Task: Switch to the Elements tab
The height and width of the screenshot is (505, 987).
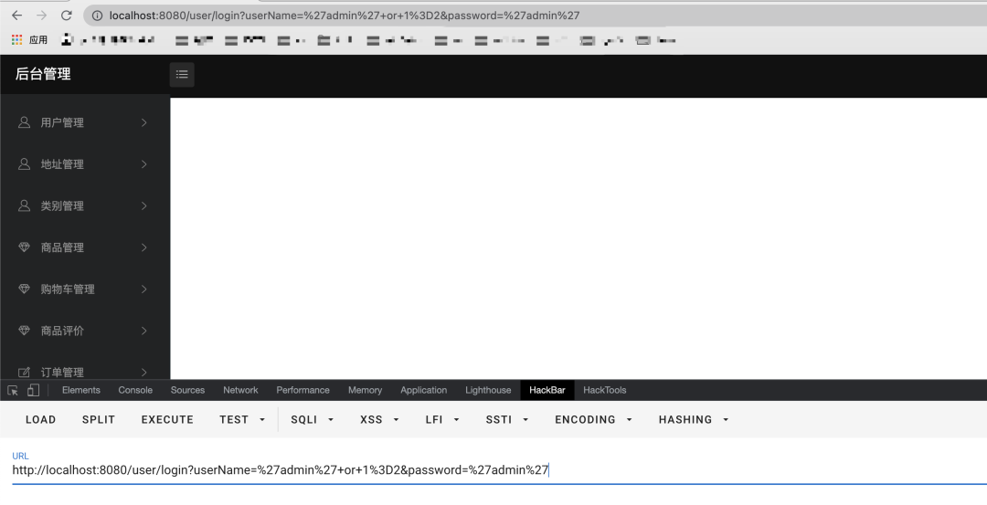Action: click(81, 390)
